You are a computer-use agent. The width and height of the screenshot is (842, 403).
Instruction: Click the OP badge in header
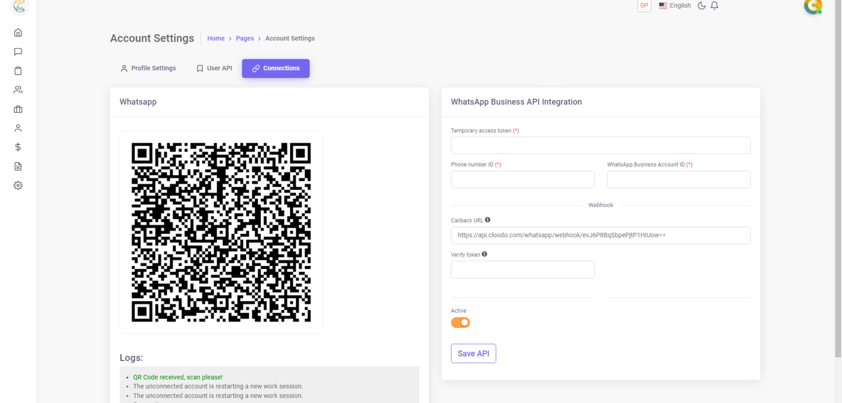(x=644, y=6)
